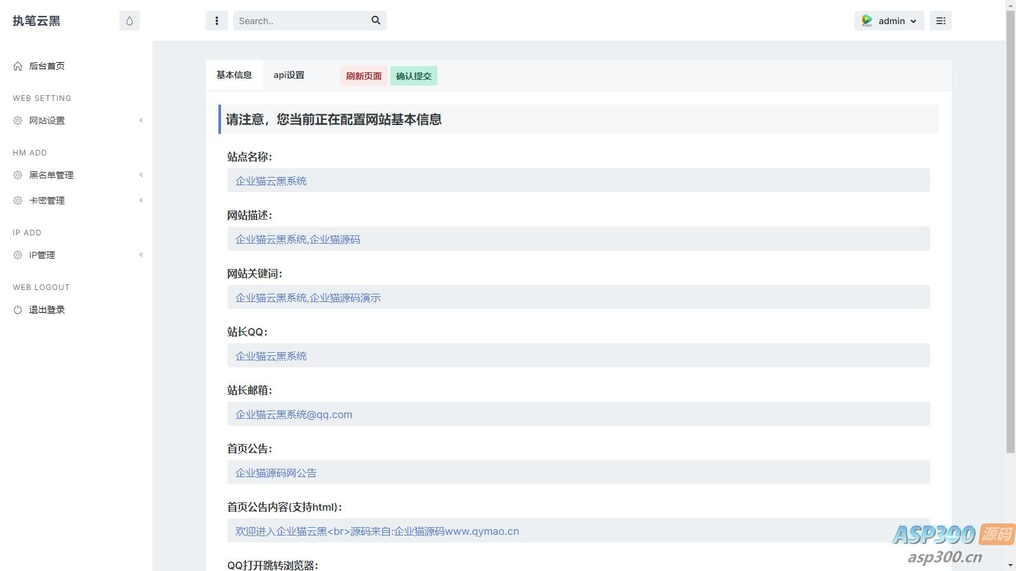
Task: Click the 刷新页面 button
Action: pos(364,76)
